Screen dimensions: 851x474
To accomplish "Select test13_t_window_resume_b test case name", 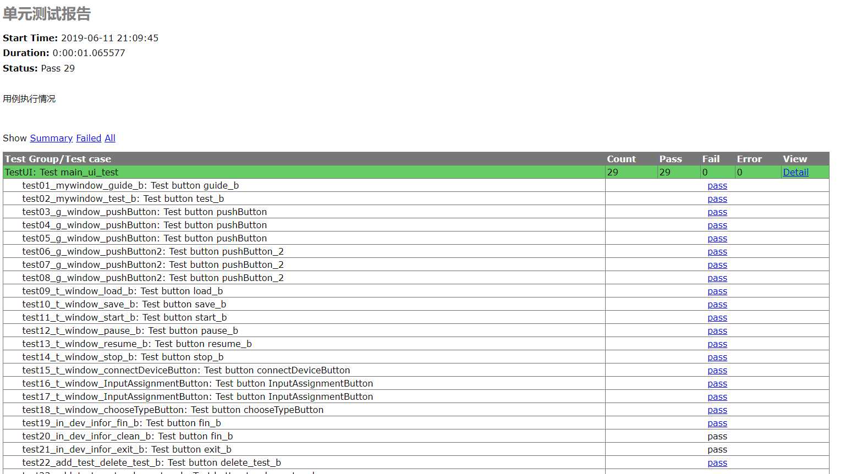I will pyautogui.click(x=137, y=344).
